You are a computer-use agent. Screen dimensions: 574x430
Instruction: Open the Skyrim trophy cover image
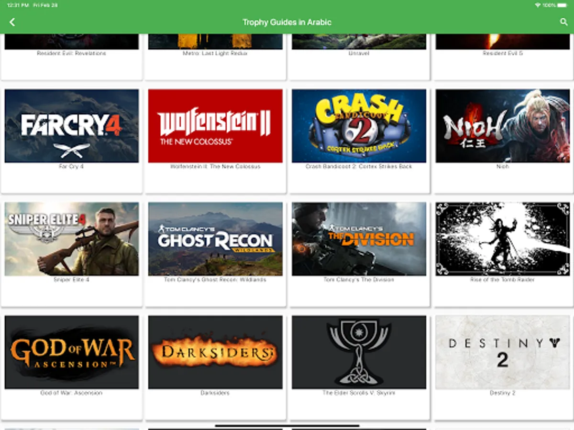(x=359, y=352)
